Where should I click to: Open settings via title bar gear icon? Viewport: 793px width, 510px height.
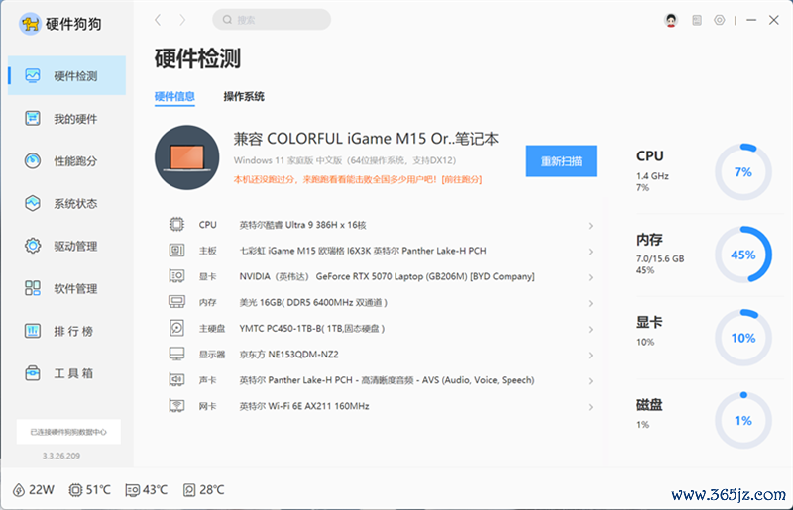click(720, 20)
